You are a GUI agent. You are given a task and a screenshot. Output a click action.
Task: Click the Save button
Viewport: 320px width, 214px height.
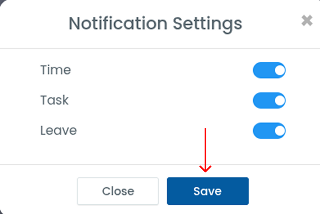(x=207, y=191)
